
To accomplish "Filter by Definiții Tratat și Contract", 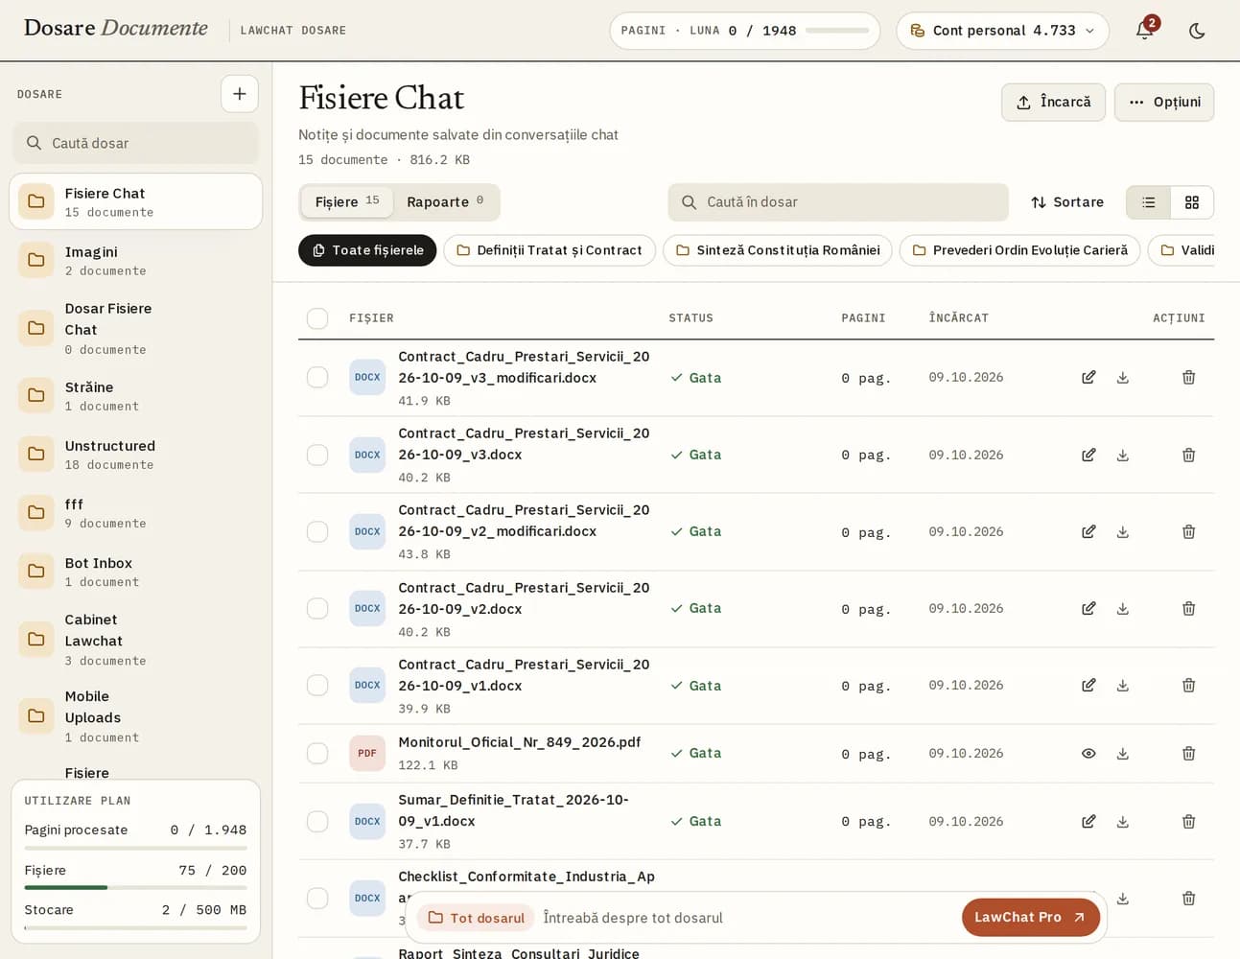I will (550, 250).
